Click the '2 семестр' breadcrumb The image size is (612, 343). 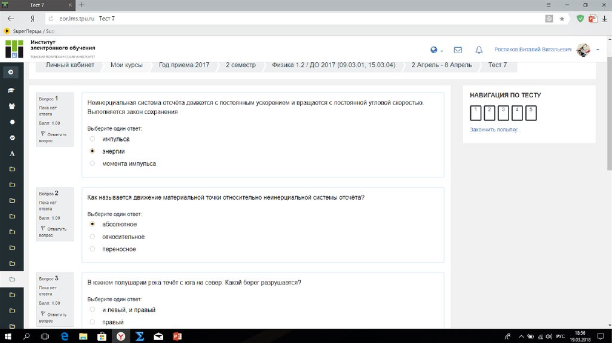[240, 65]
